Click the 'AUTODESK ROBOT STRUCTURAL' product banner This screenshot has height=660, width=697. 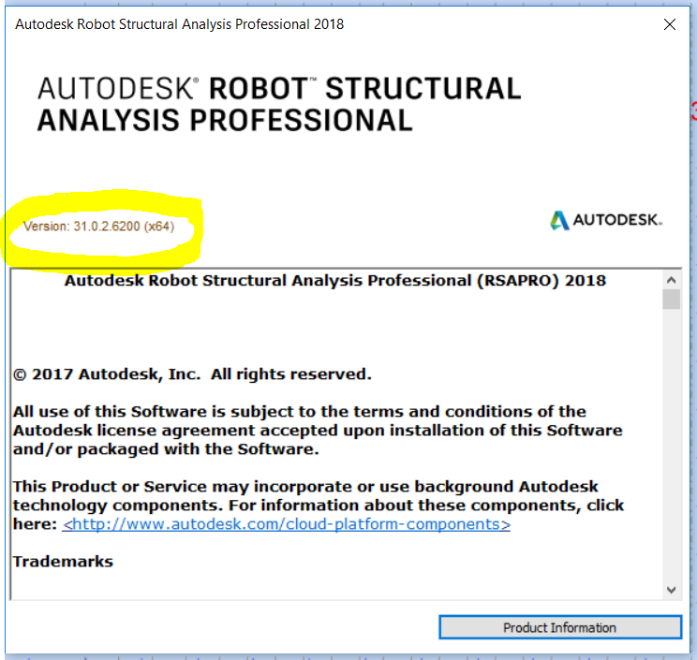coord(279,105)
